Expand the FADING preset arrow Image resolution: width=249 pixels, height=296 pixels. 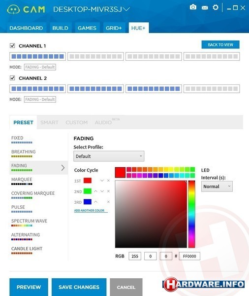click(x=63, y=168)
